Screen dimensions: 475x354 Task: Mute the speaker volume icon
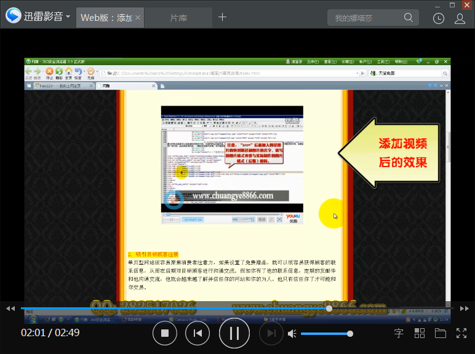pyautogui.click(x=292, y=333)
